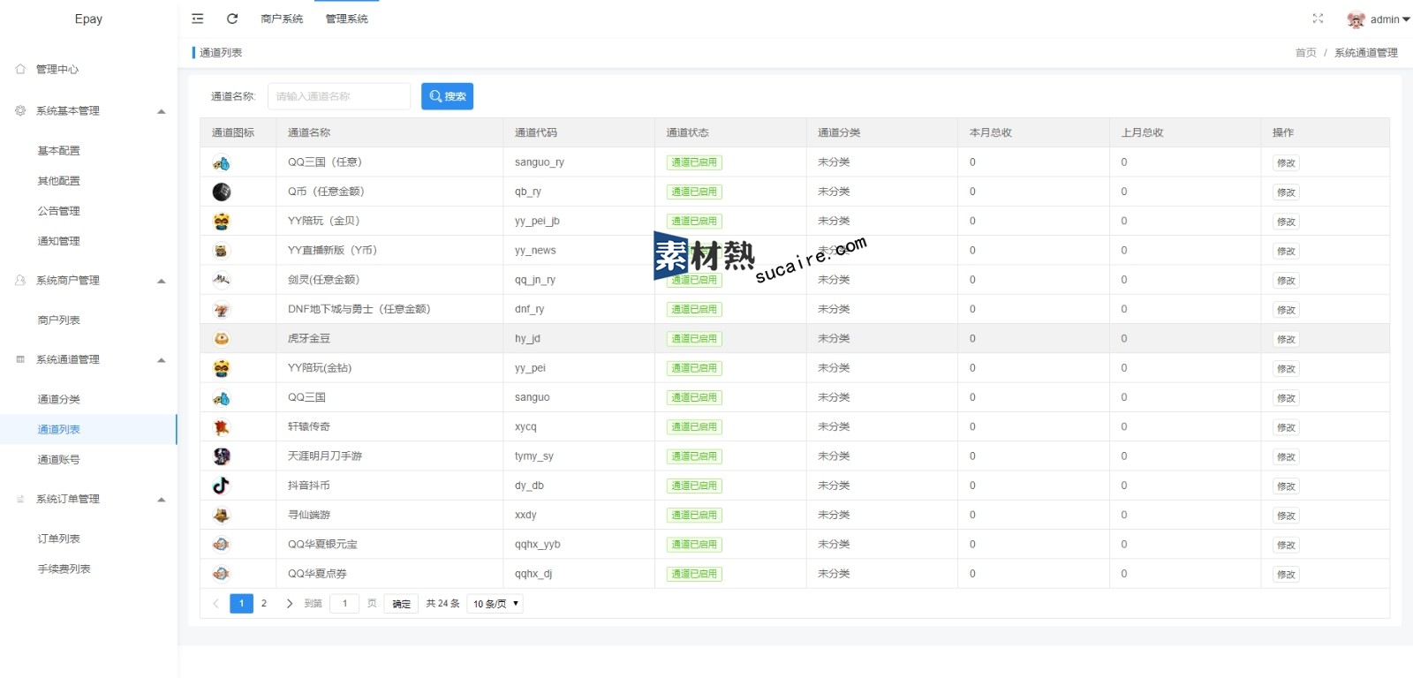Open the 10 条/页 page size dropdown

(495, 604)
